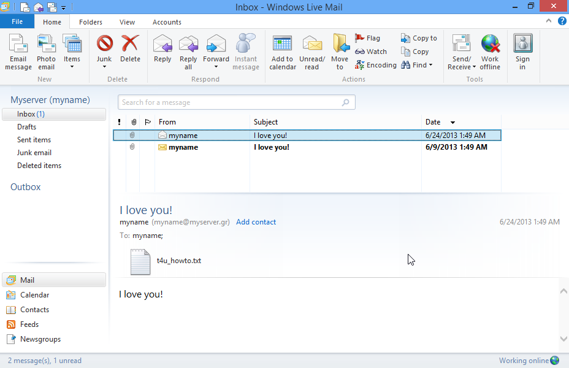569x368 pixels.
Task: Reply to the selected message
Action: (162, 49)
